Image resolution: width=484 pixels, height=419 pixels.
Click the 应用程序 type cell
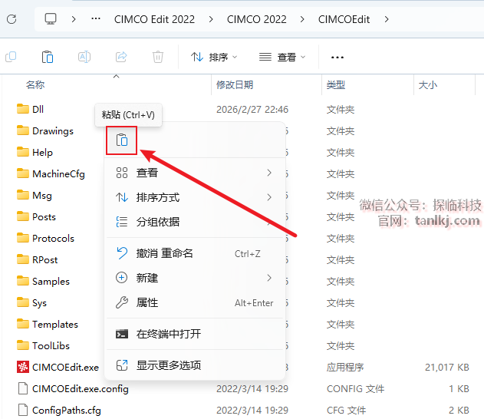(345, 367)
